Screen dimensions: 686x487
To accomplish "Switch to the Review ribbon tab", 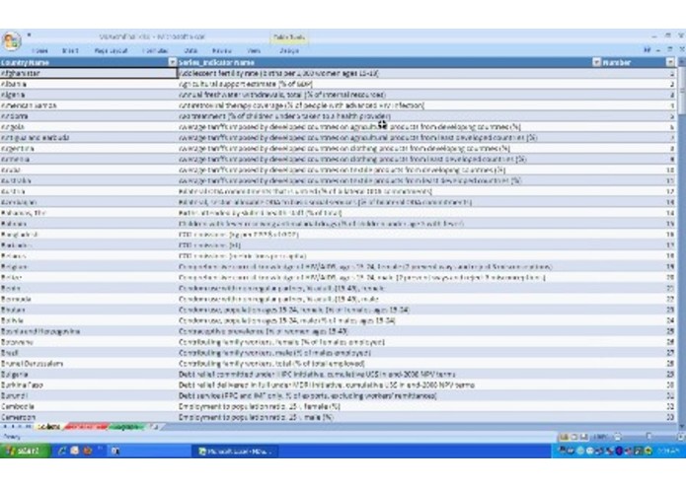I will (222, 50).
